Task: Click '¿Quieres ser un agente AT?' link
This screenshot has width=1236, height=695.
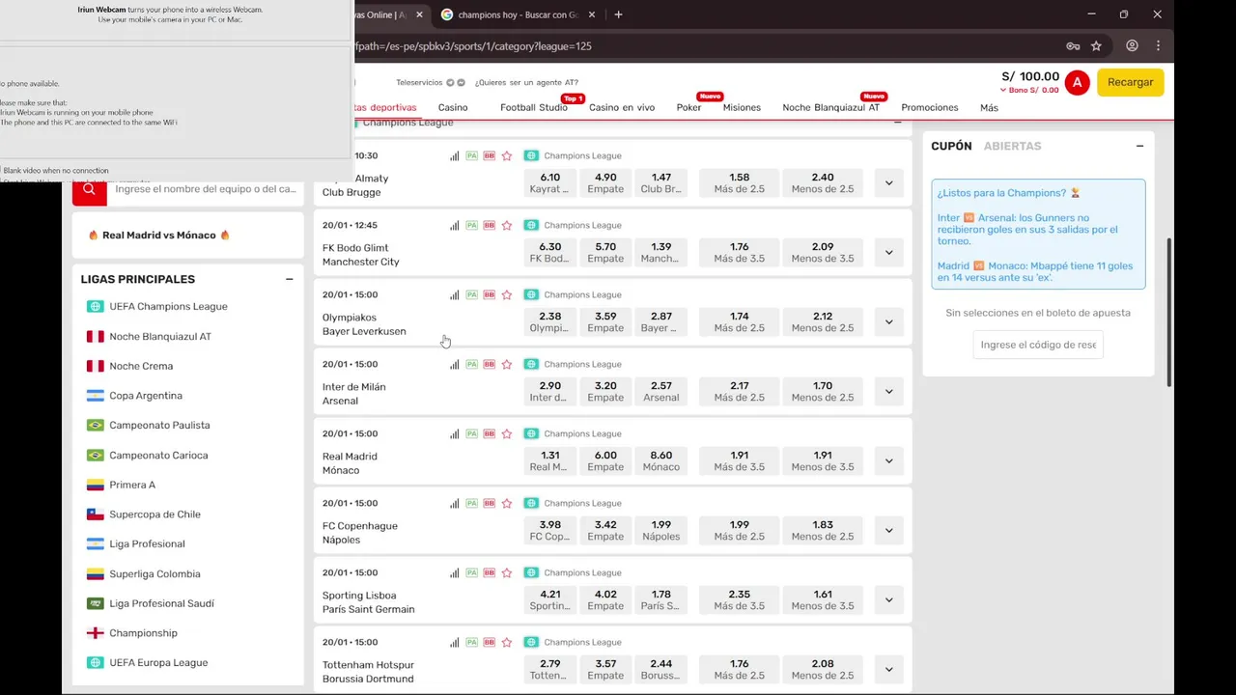Action: point(526,83)
